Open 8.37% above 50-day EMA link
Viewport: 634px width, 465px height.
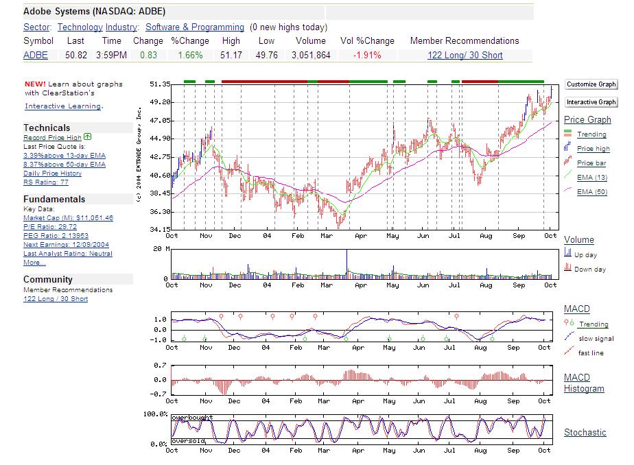[64, 164]
